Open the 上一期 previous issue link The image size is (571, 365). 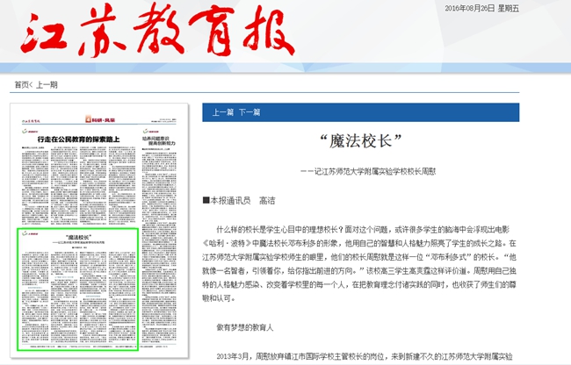tap(47, 84)
